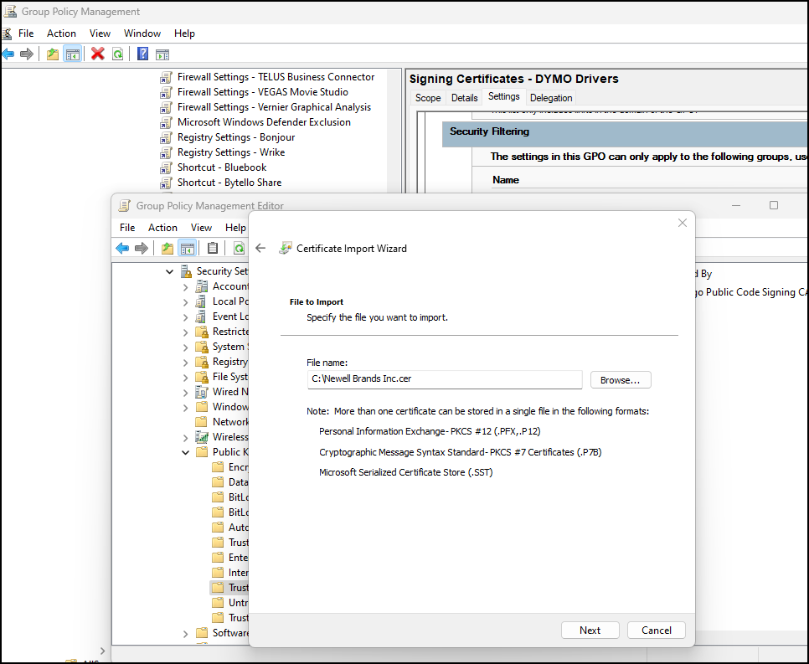Click the Properties clipboard icon in the Editor toolbar
The image size is (809, 664).
[x=213, y=248]
